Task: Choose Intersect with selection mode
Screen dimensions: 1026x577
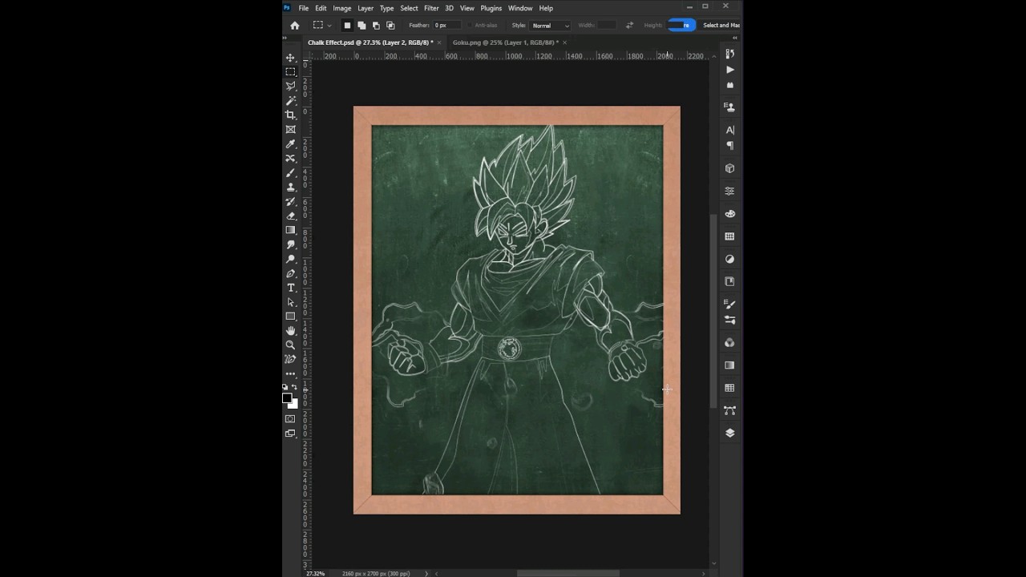Action: pos(390,26)
